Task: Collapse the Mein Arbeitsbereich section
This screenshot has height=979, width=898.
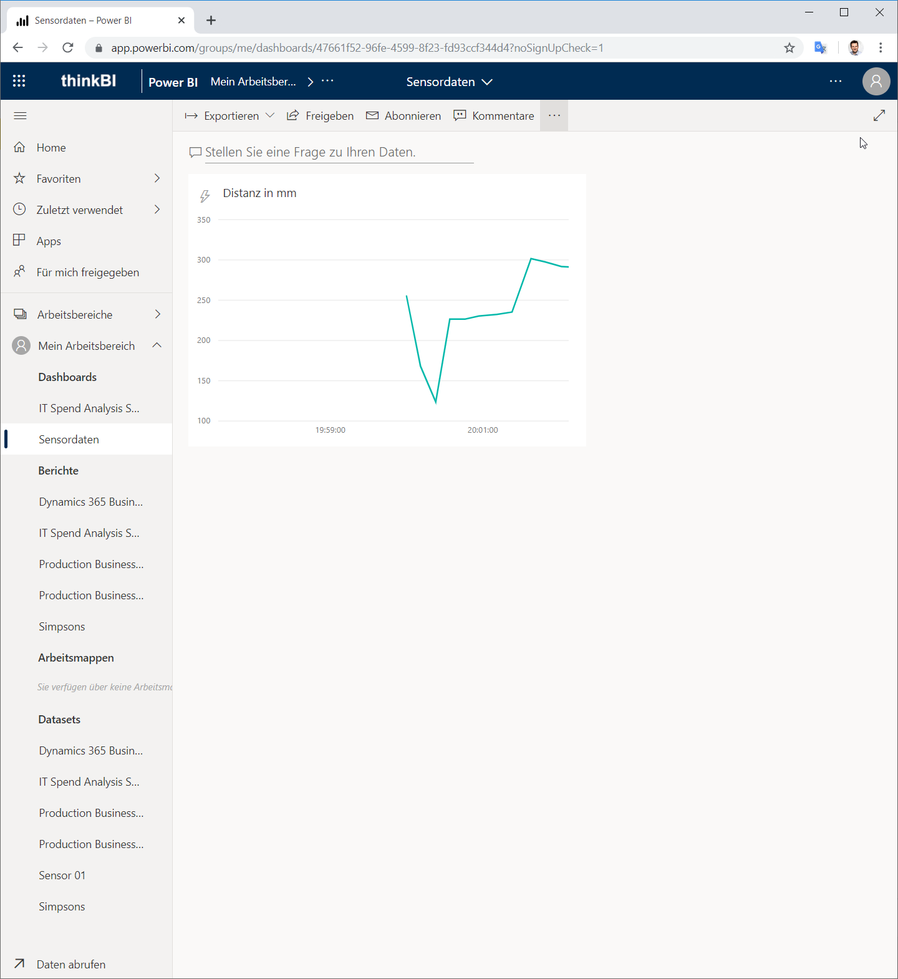Action: 157,345
